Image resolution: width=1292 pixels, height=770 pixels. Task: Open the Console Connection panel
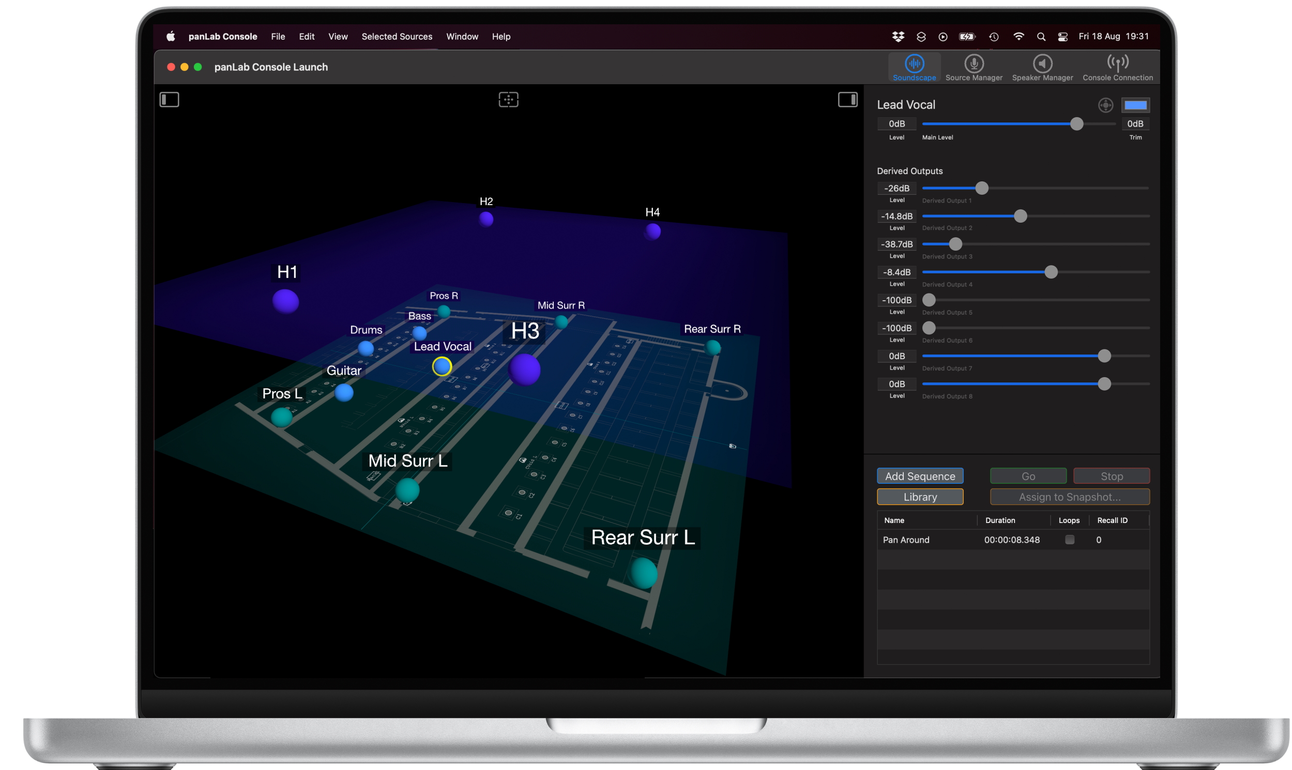pos(1117,68)
